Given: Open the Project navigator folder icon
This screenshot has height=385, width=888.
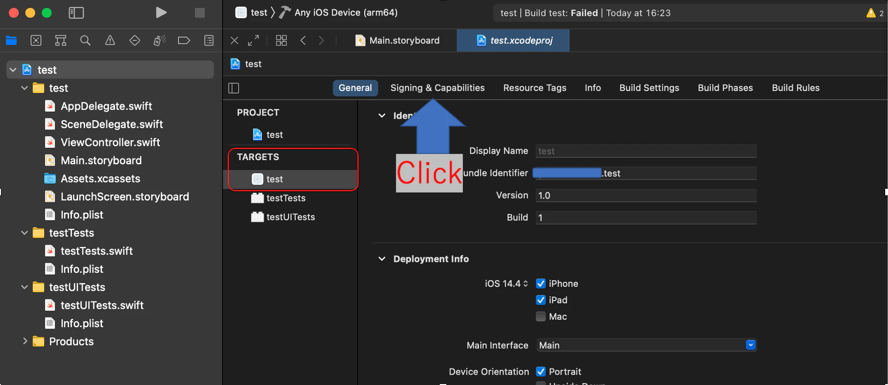Looking at the screenshot, I should click(11, 40).
